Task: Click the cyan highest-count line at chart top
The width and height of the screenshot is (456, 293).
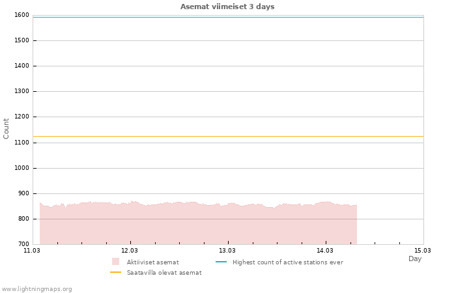Action: click(x=228, y=17)
